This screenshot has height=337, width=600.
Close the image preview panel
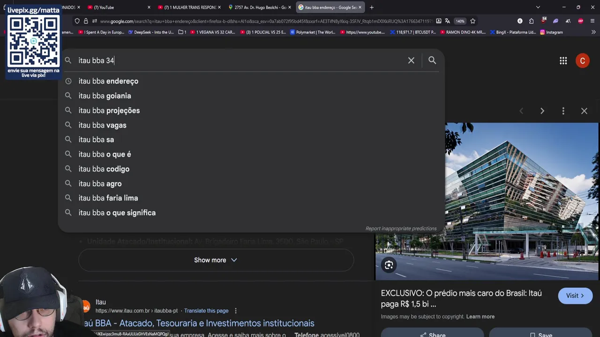coord(584,111)
